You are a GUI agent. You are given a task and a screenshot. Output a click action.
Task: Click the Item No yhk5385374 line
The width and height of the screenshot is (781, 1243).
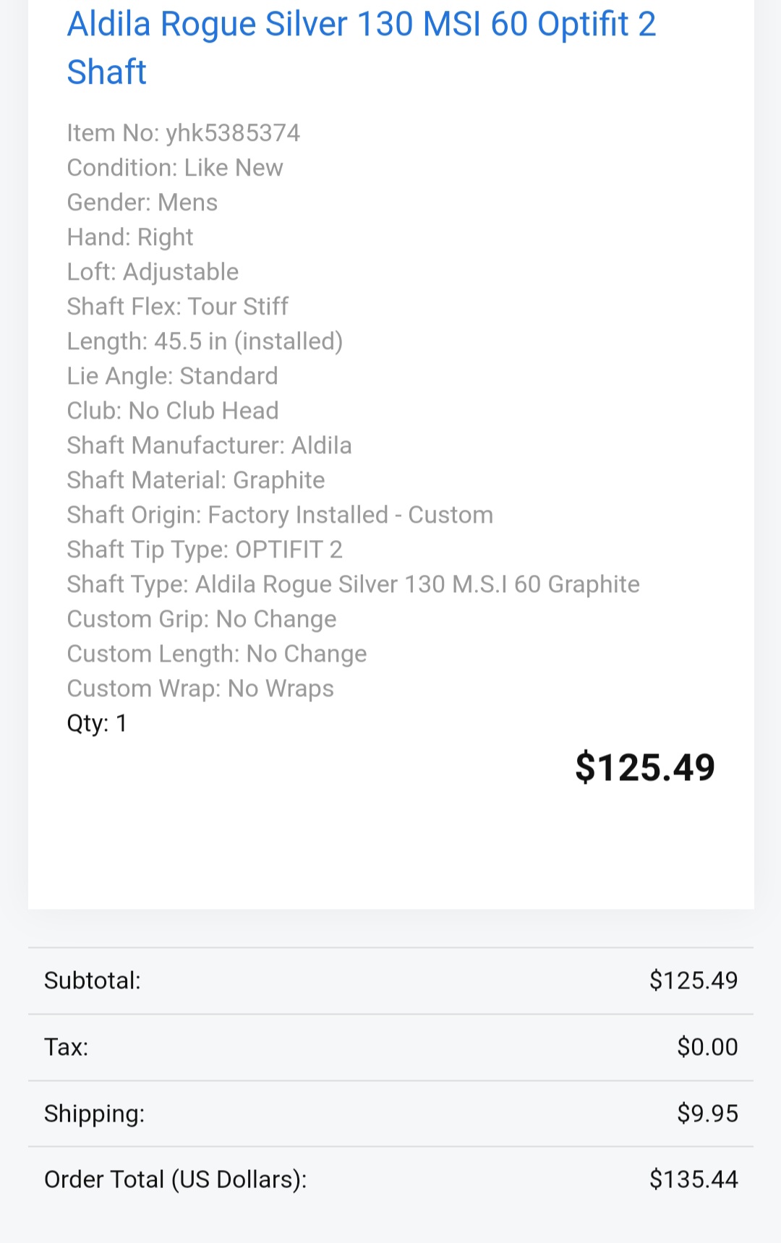(183, 133)
